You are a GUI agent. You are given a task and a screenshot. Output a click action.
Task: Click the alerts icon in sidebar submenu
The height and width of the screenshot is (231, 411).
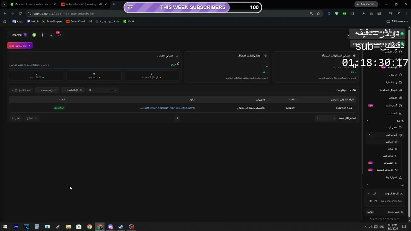click(x=396, y=163)
